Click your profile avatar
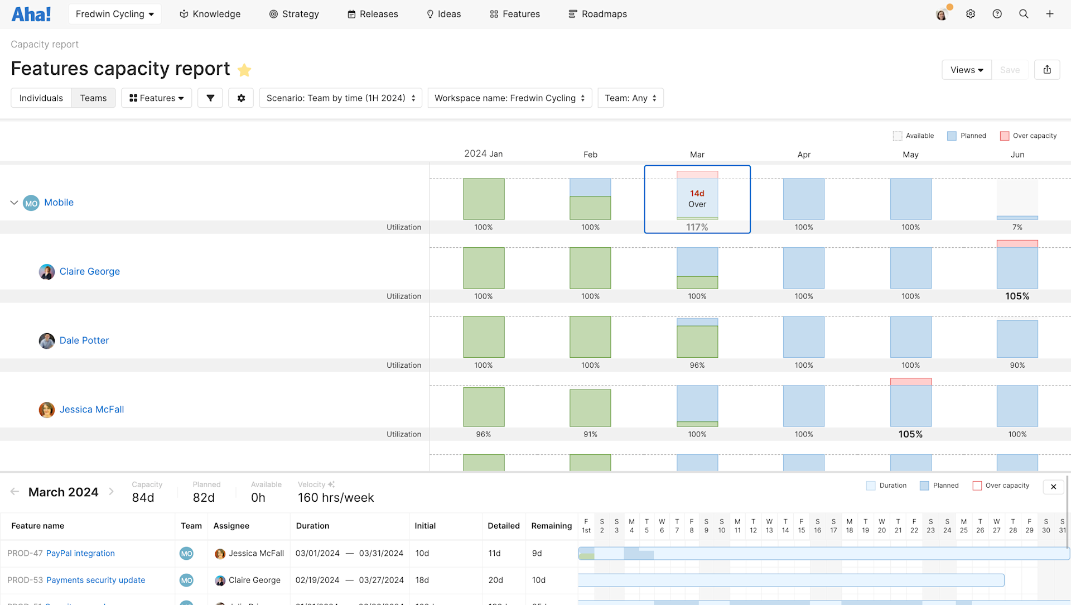This screenshot has width=1071, height=605. (942, 13)
